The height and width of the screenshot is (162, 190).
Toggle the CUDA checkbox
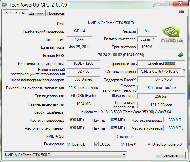pos(96,144)
